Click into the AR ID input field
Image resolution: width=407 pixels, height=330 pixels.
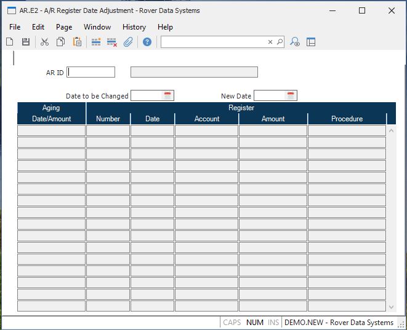coord(91,72)
